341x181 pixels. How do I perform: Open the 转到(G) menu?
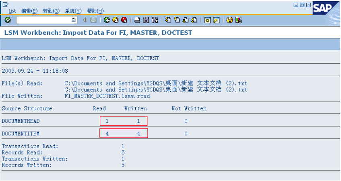(x=51, y=11)
